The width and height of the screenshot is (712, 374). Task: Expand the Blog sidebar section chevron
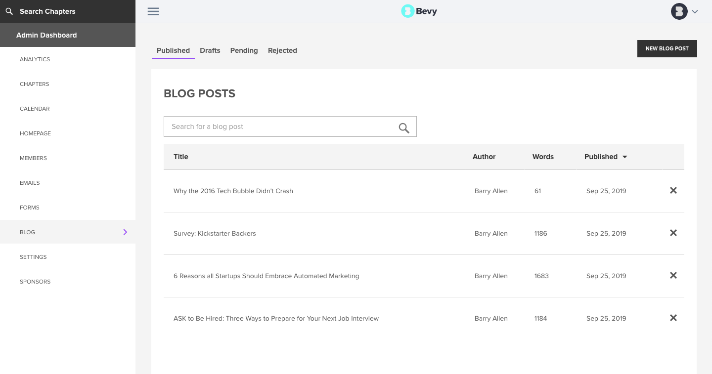pyautogui.click(x=125, y=232)
